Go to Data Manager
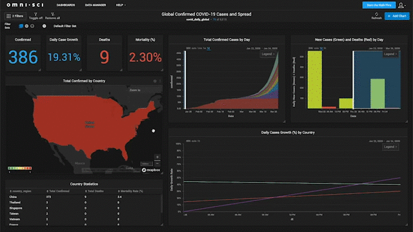Viewport: 413px width, 232px height. 96,5
